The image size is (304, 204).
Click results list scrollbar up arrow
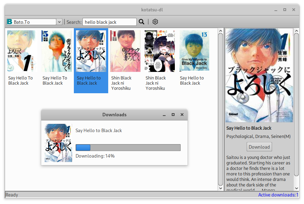point(221,31)
